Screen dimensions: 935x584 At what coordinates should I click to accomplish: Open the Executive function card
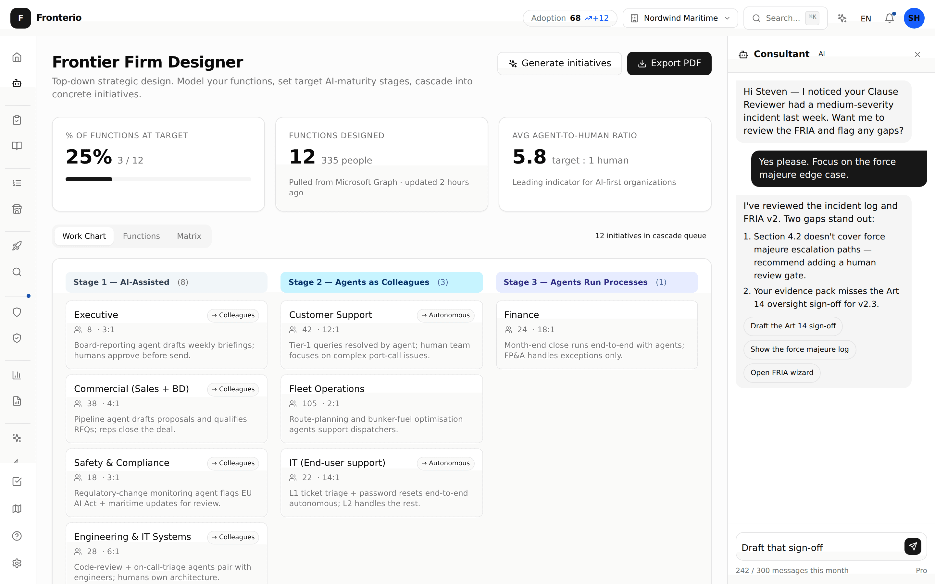(166, 335)
